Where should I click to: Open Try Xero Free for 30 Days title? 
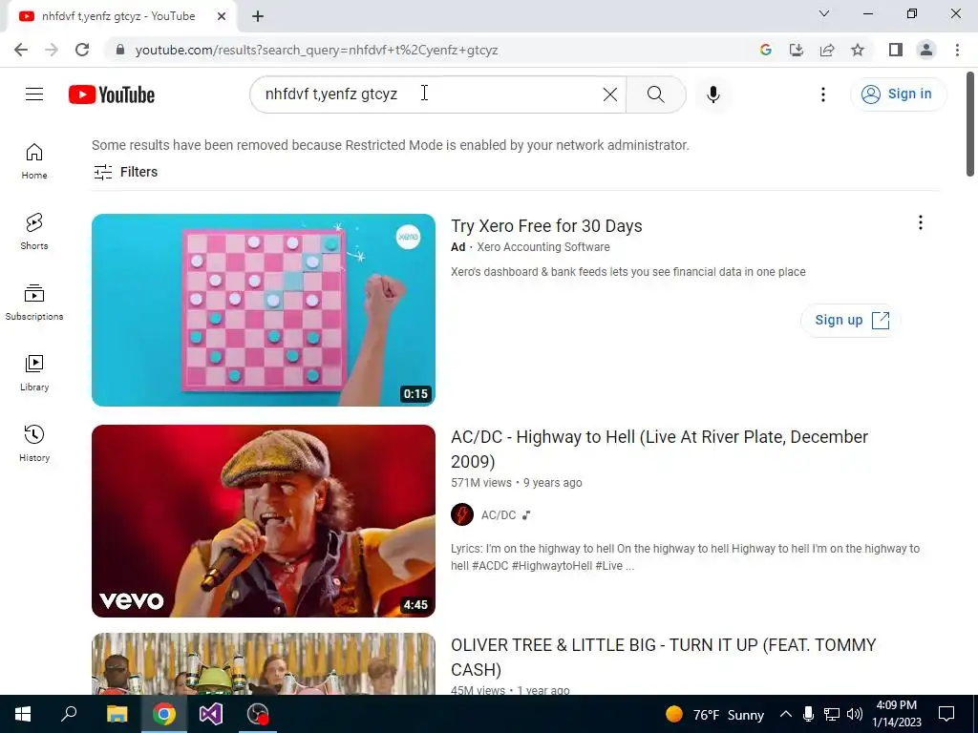[x=546, y=225]
